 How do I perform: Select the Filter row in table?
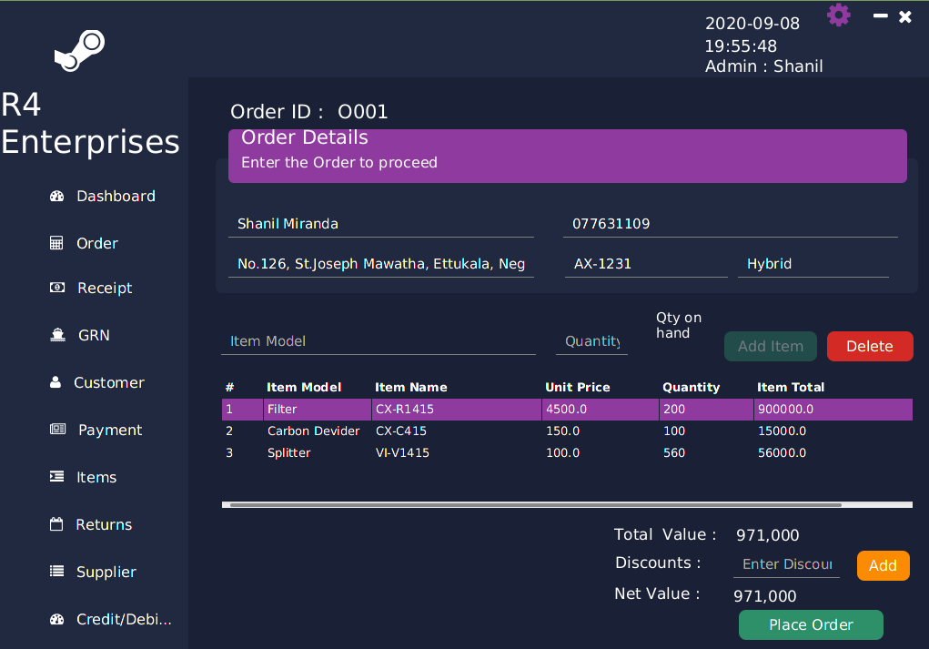click(x=567, y=409)
